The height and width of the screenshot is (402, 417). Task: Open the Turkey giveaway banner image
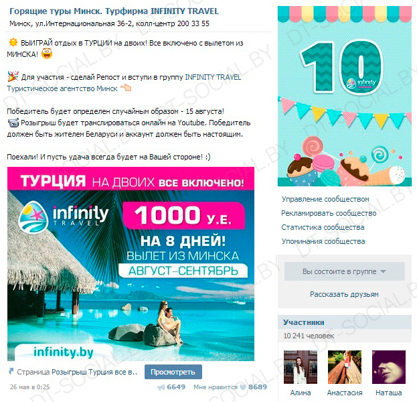tap(131, 264)
